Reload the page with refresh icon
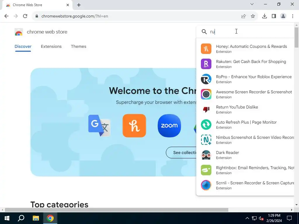Screen dimensions: 299x224 25,16
